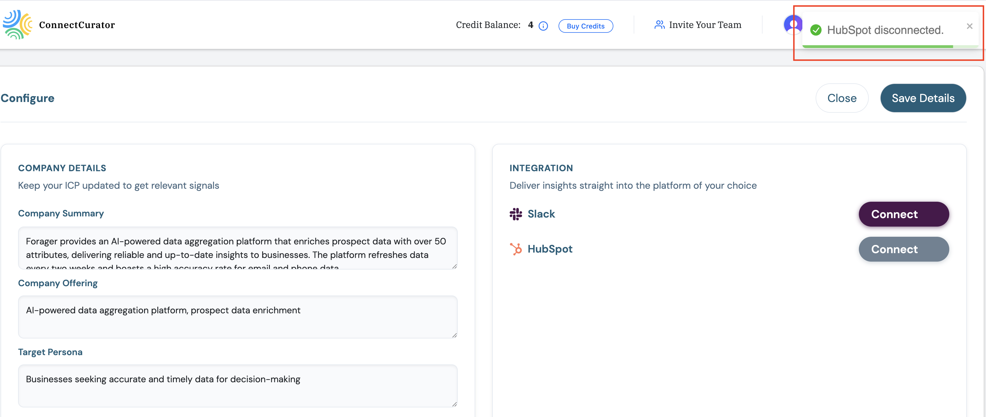Connect the HubSpot integration
This screenshot has width=986, height=417.
(x=903, y=249)
